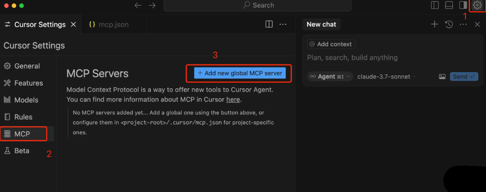486x192 pixels.
Task: Open settings via the gear icon
Action: (477, 5)
